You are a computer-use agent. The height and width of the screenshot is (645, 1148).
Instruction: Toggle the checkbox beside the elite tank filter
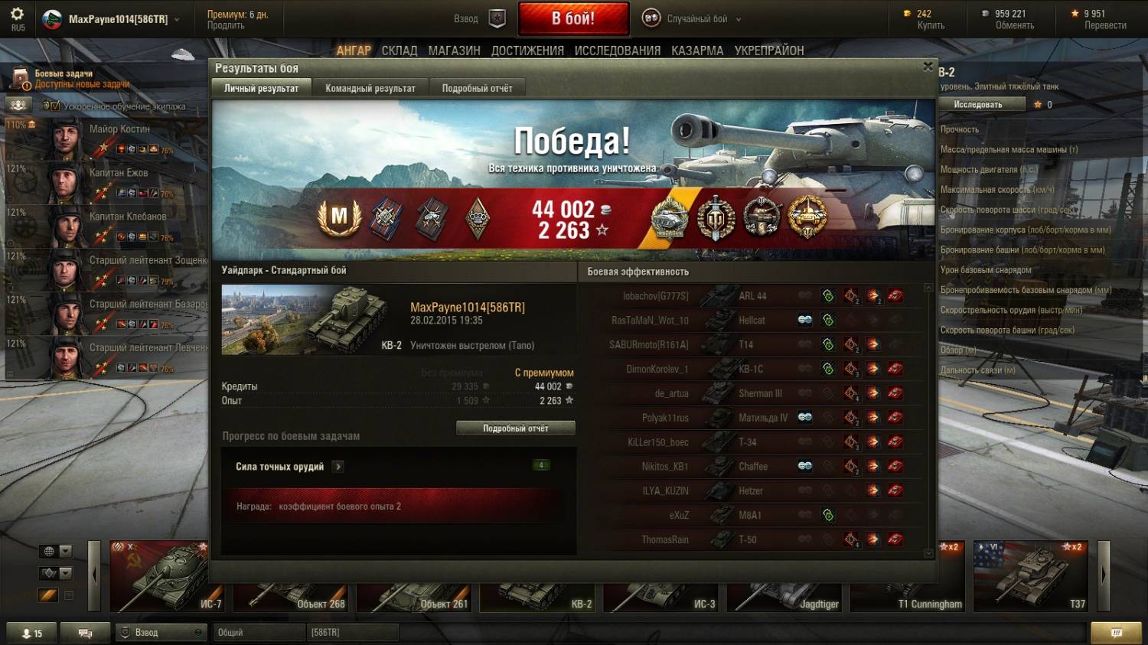[69, 595]
